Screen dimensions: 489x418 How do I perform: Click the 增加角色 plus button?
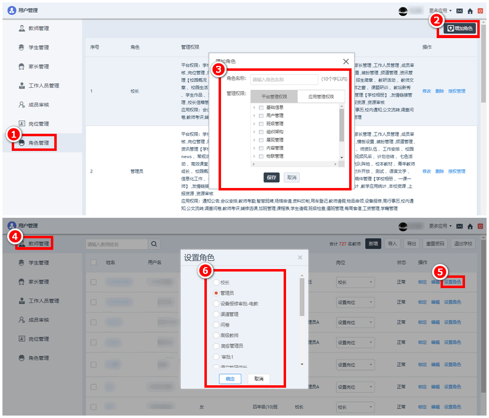click(x=460, y=29)
